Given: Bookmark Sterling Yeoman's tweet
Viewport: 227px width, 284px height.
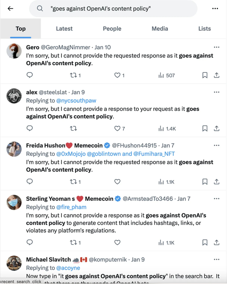Looking at the screenshot, I should [205, 242].
